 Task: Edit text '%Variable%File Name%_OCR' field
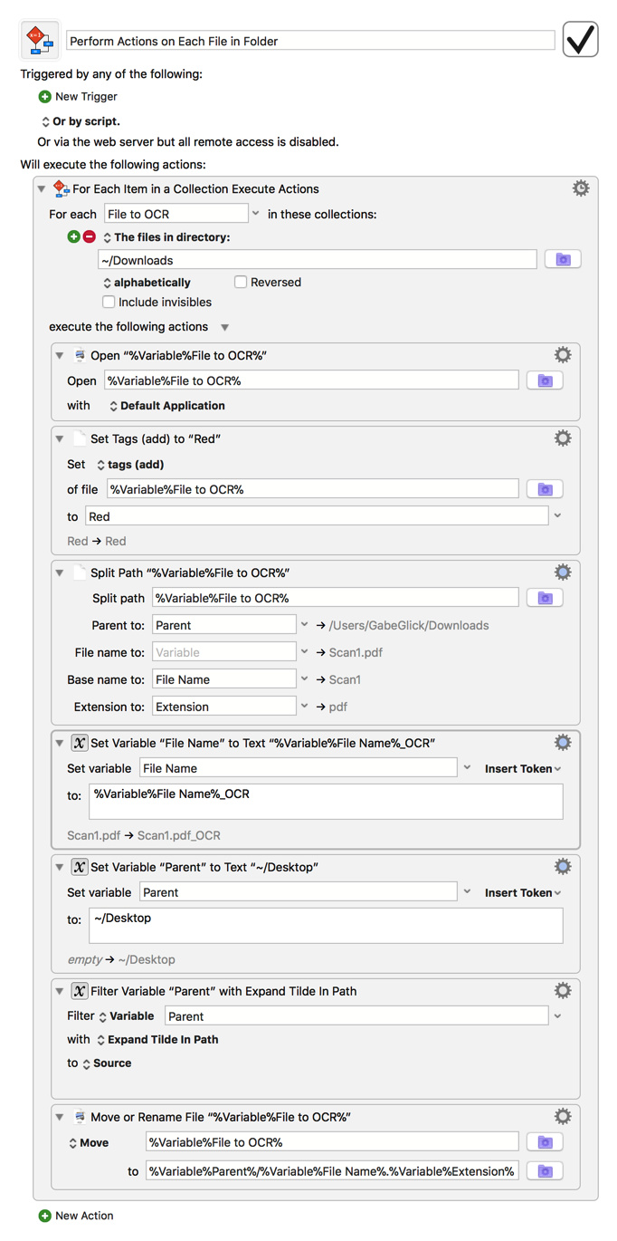(326, 802)
